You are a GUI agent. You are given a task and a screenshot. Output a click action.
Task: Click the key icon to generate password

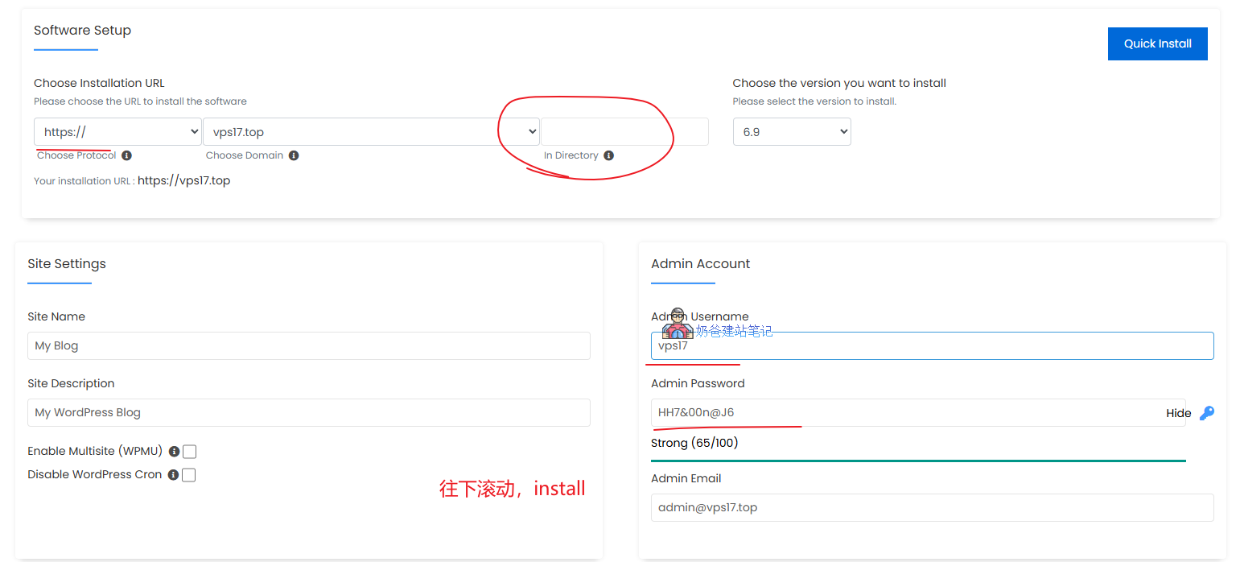click(1206, 413)
